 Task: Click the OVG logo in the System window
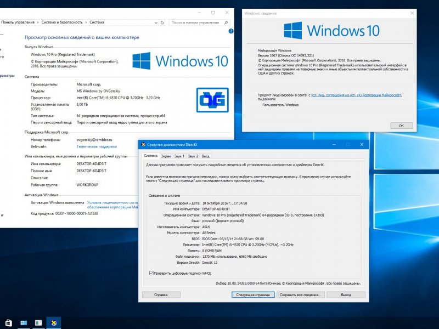coord(212,100)
